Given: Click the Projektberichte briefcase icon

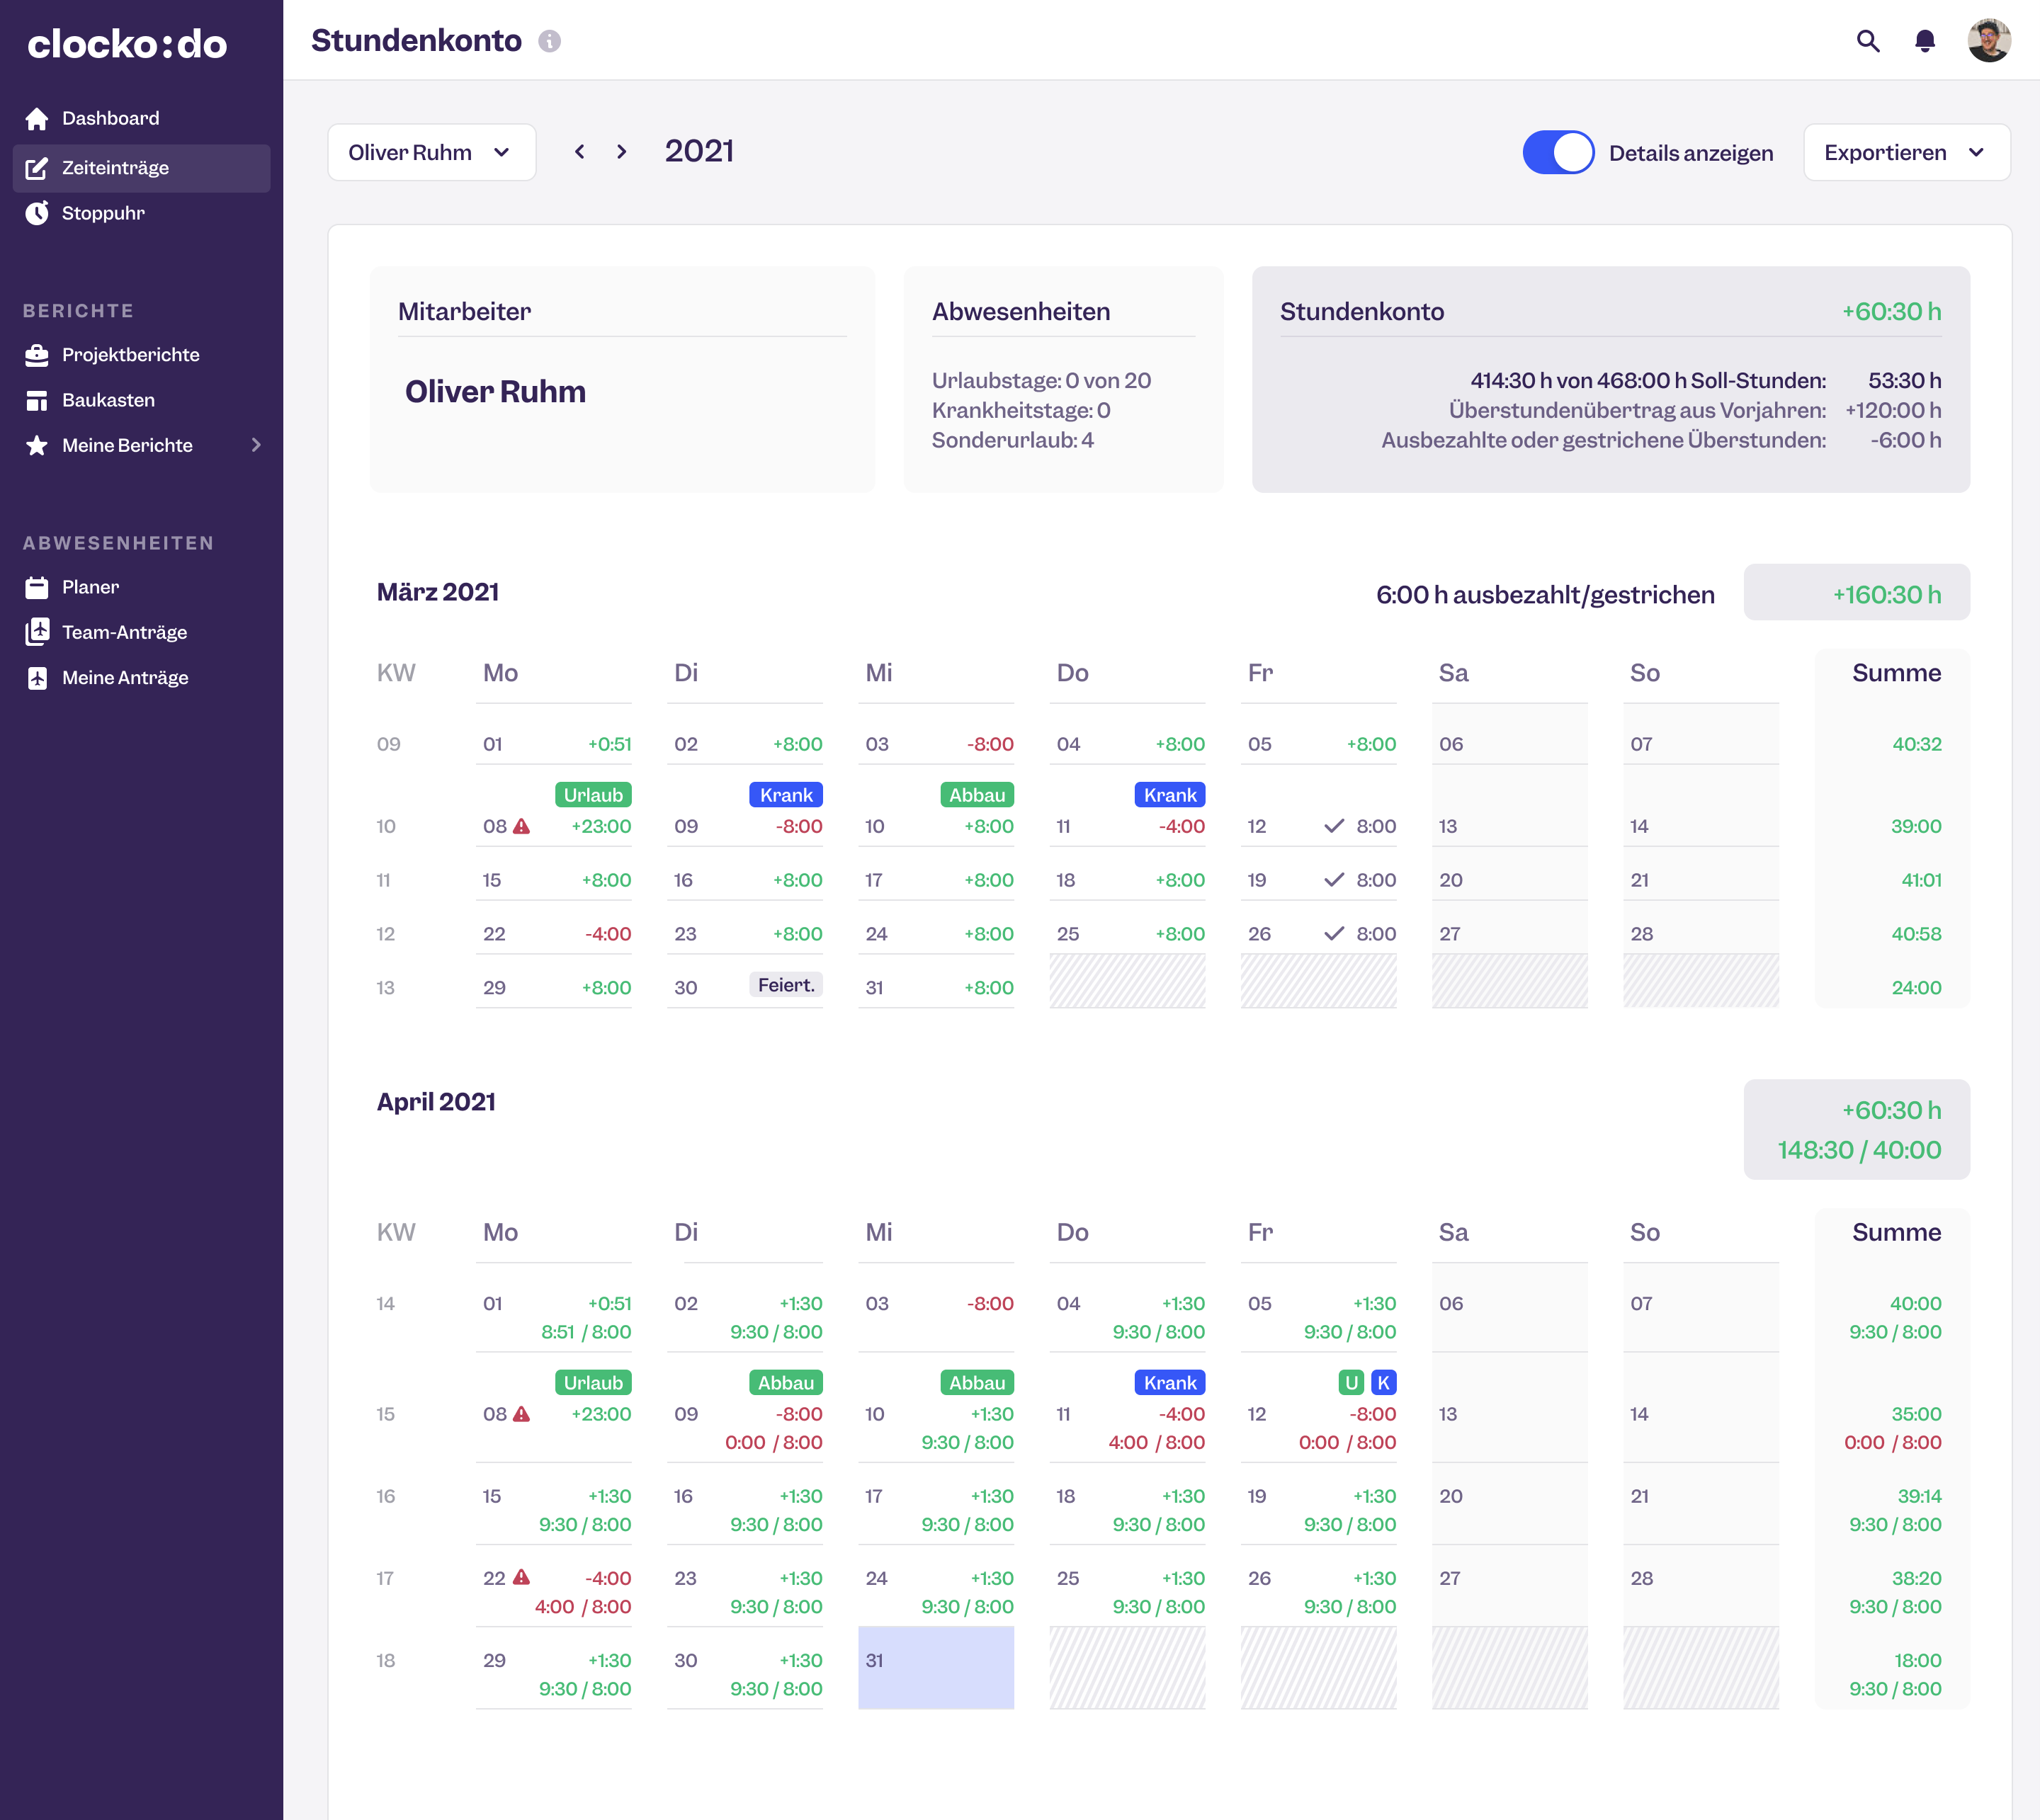Looking at the screenshot, I should coord(38,354).
